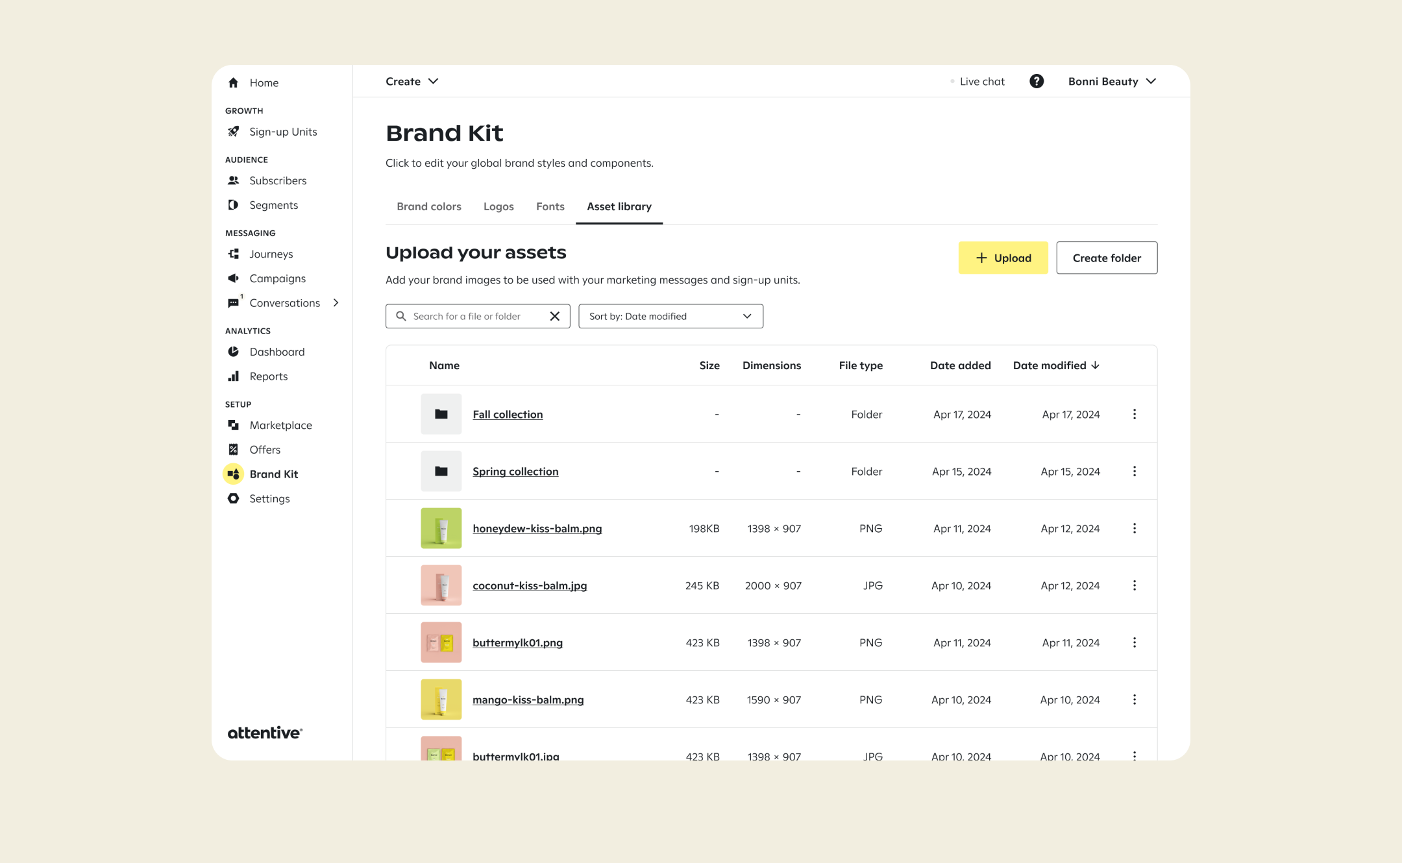Expand the Create dropdown
This screenshot has height=863, width=1402.
point(412,81)
